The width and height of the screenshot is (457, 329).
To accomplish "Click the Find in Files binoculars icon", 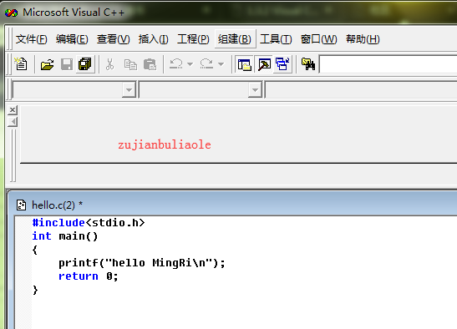I will 308,64.
